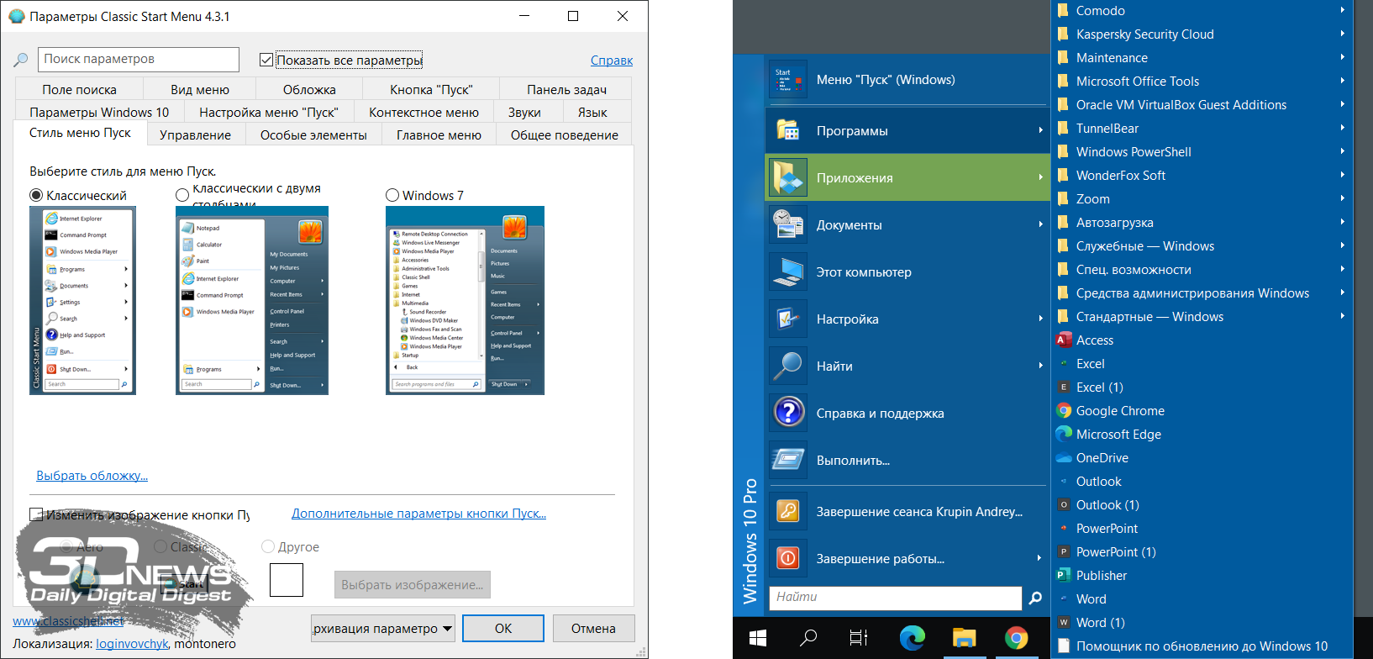The width and height of the screenshot is (1373, 659).
Task: Select the 'Другое' radio button
Action: (268, 546)
